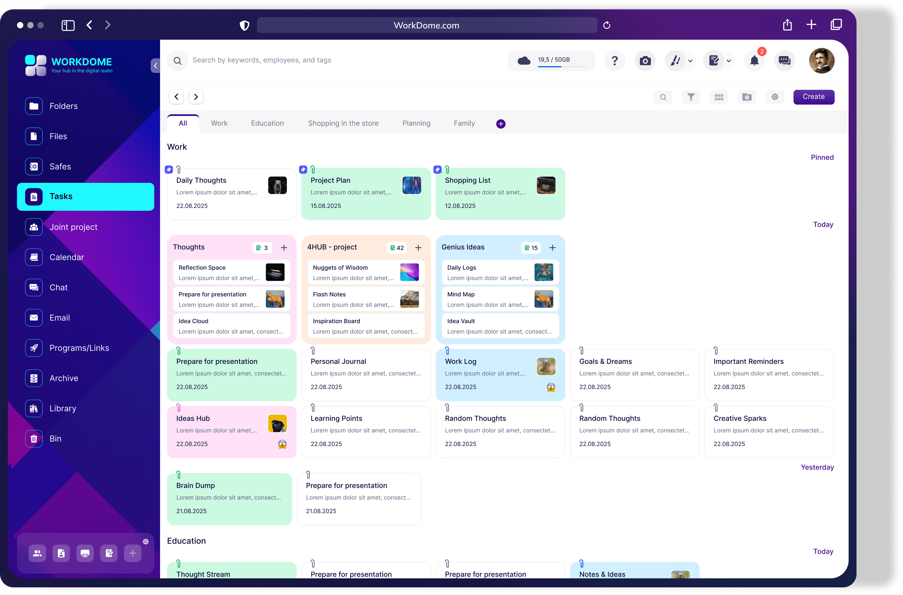903x595 pixels.
Task: Click the help question mark icon
Action: tap(615, 61)
